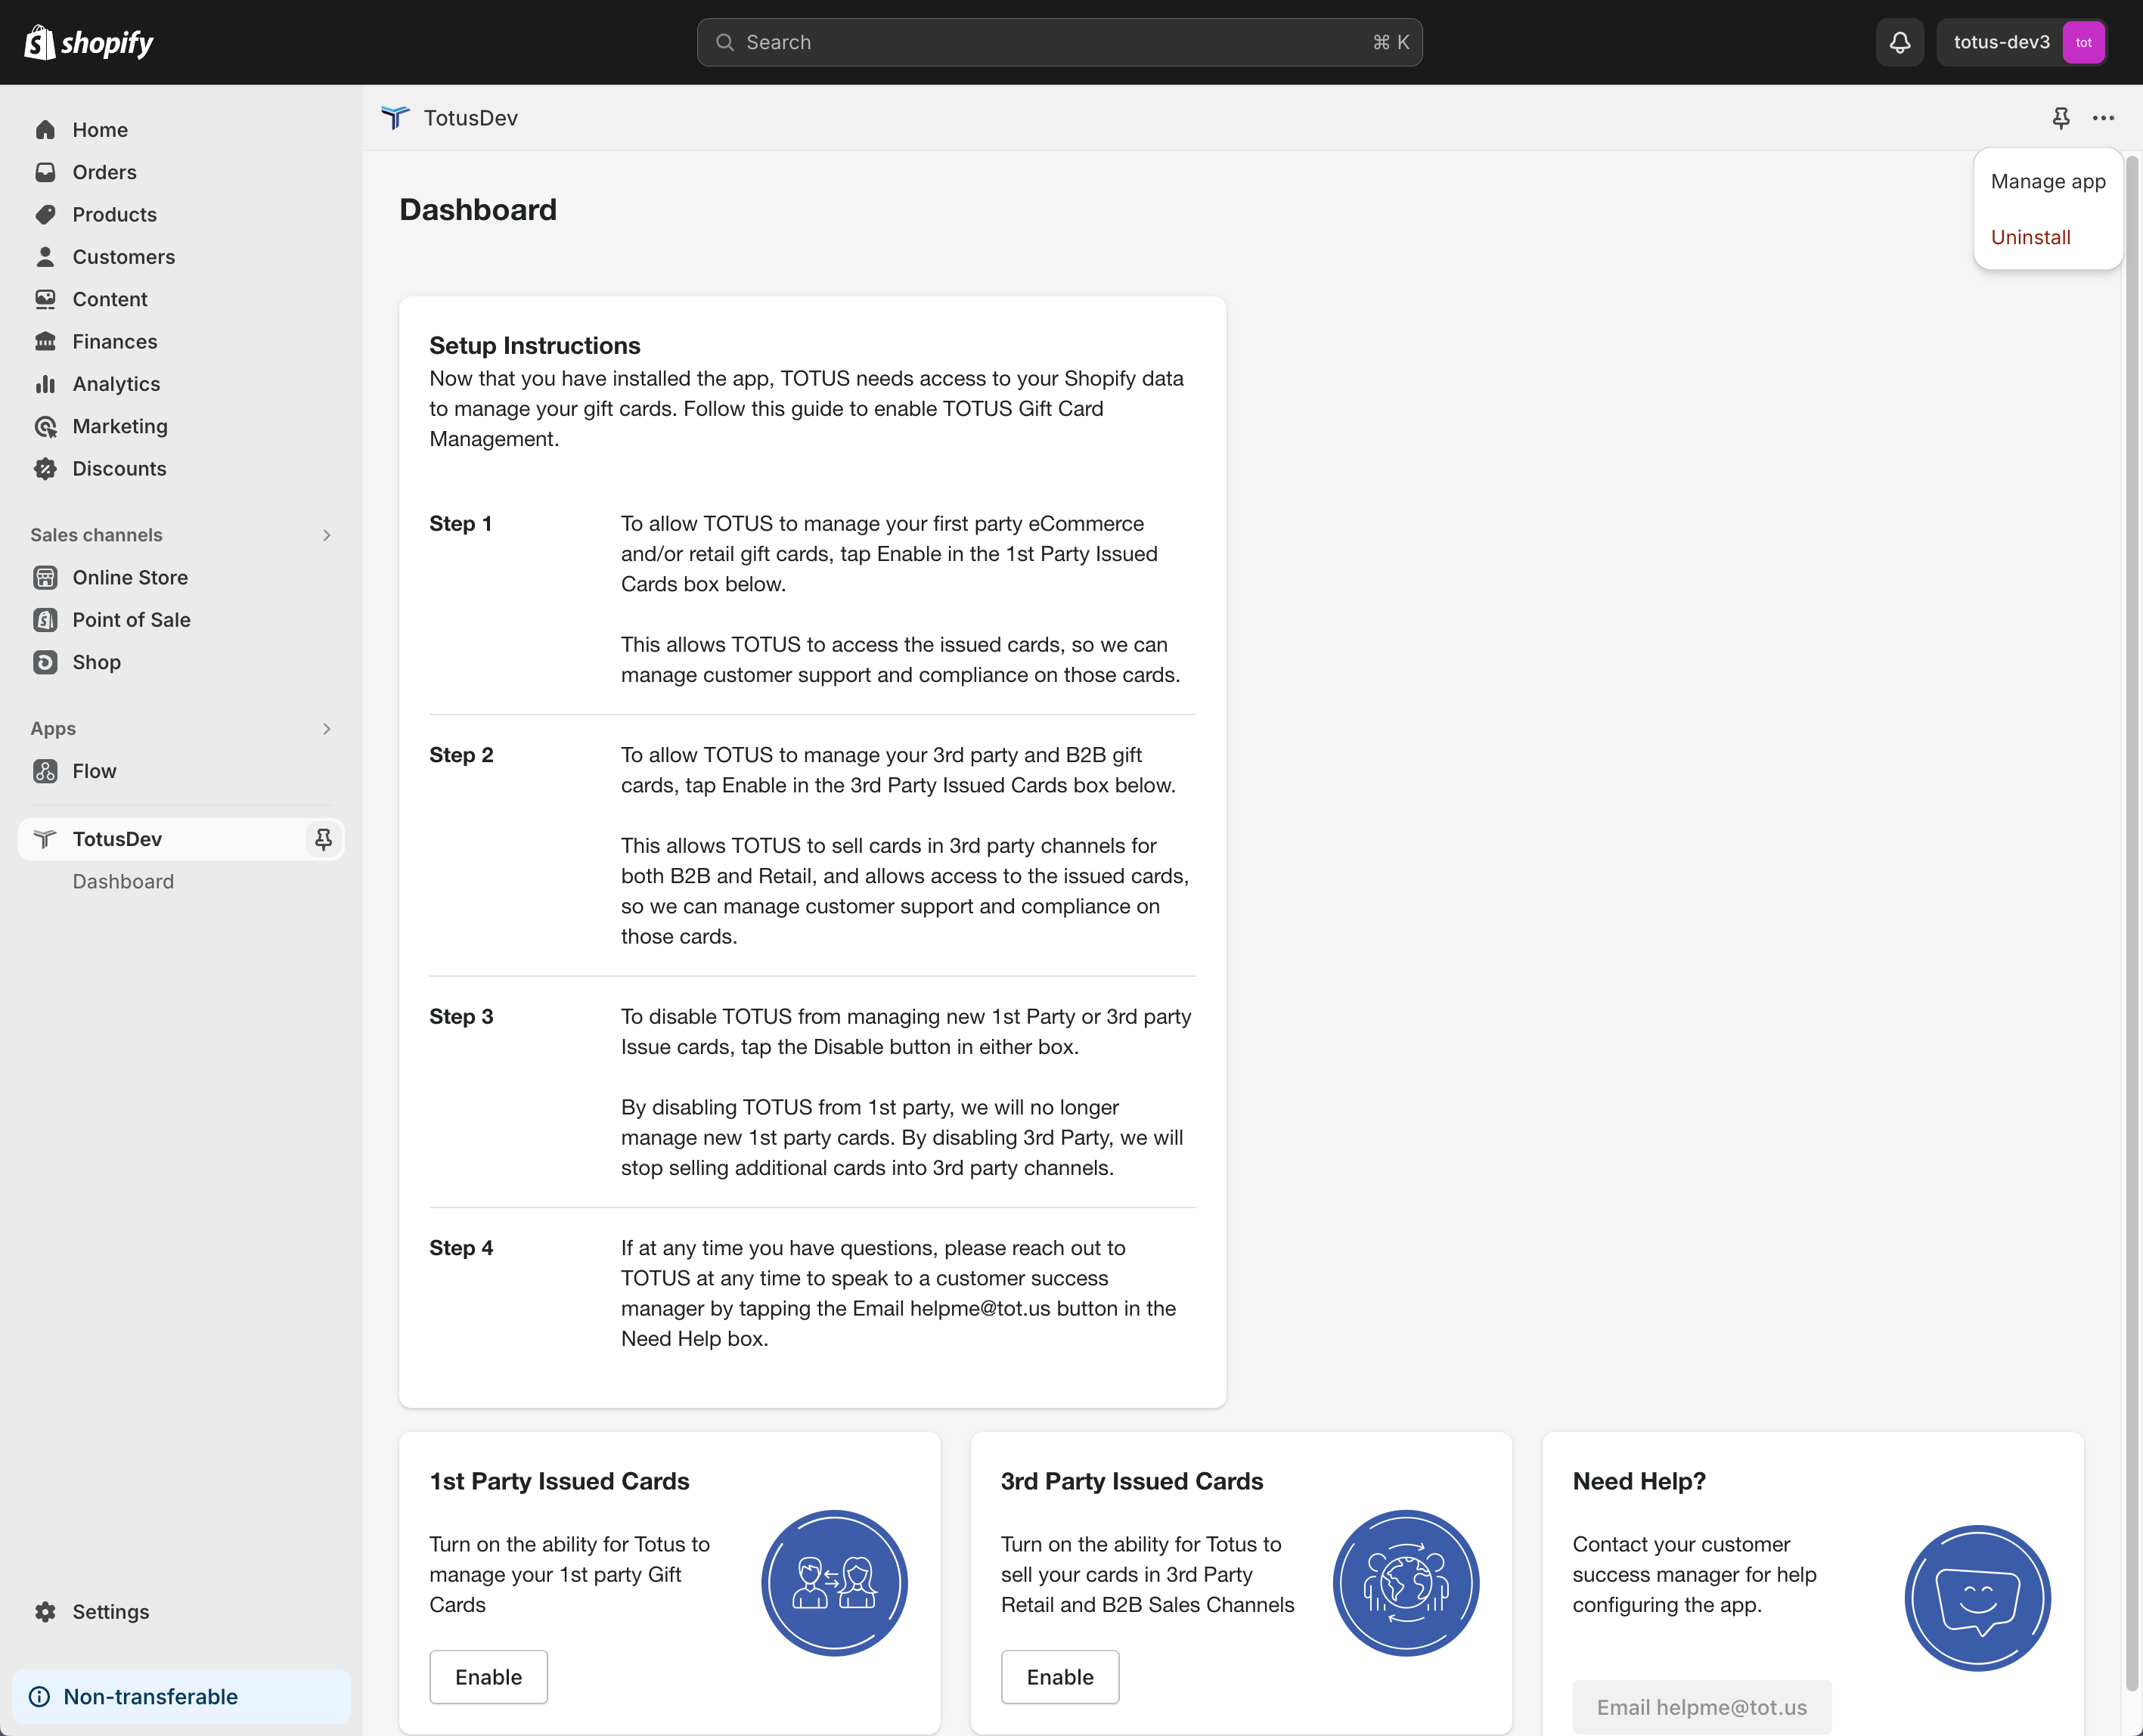Viewport: 2143px width, 1736px height.
Task: Click the Non-transferable info banner
Action: point(181,1697)
